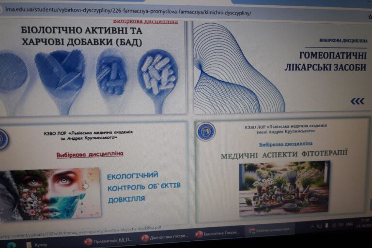
Task: Click the triple chevron arrows on homeopathy slide
Action: (357, 101)
